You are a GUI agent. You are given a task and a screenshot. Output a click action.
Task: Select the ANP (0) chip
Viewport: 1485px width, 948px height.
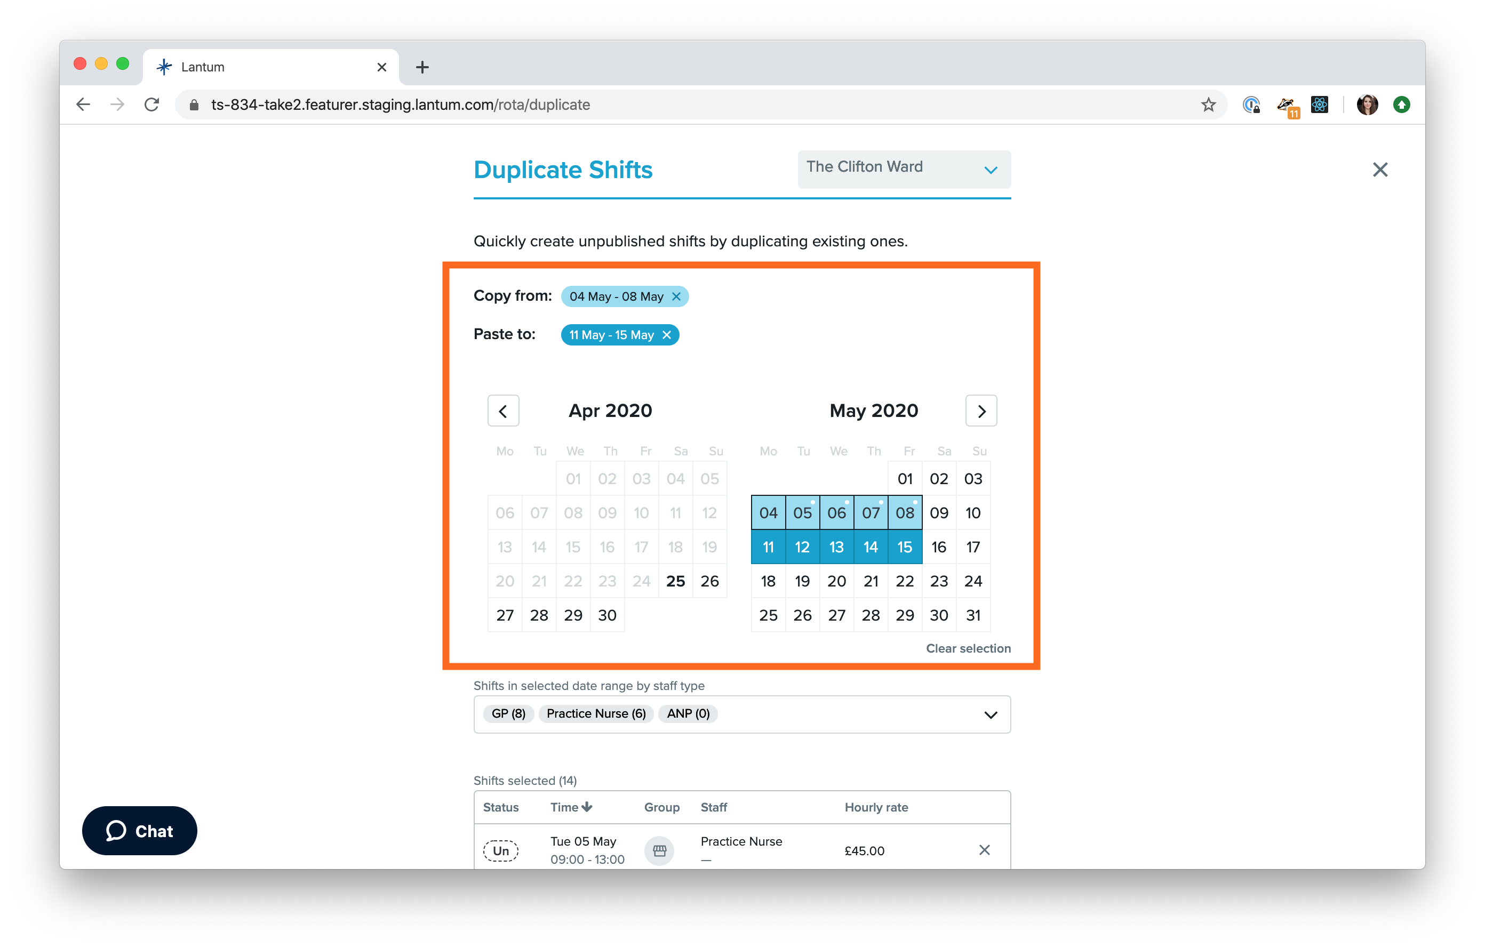click(688, 713)
